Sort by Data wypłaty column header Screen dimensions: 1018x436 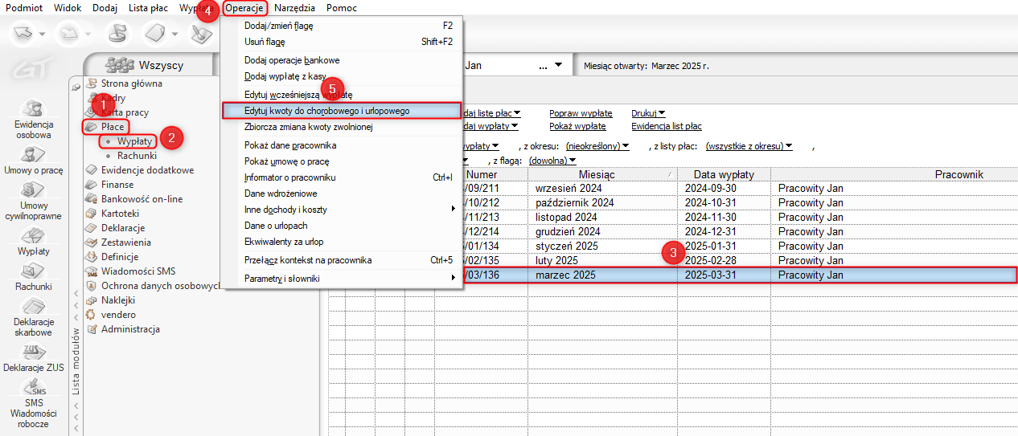(725, 174)
